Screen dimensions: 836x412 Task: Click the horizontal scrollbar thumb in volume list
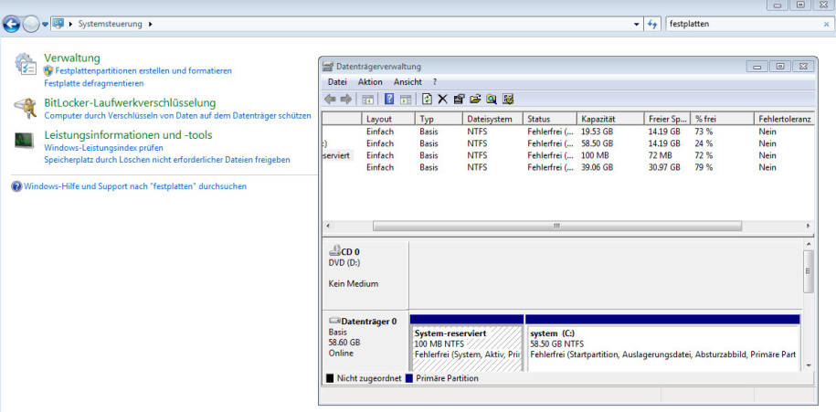(x=557, y=226)
